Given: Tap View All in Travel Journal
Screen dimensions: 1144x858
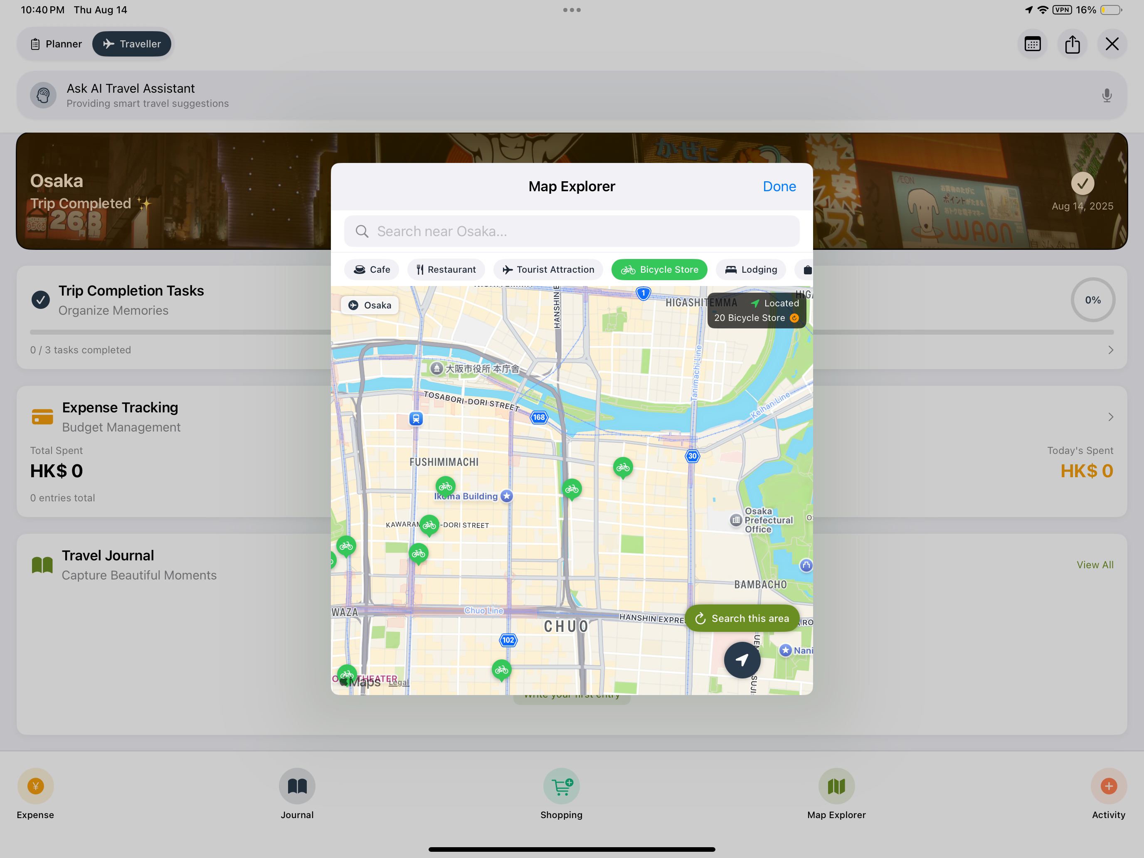Looking at the screenshot, I should click(x=1095, y=565).
